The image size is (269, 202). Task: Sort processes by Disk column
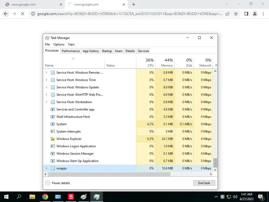point(184,63)
